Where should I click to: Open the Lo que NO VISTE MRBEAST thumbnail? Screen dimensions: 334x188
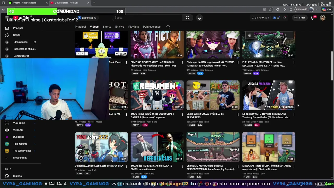click(x=269, y=95)
